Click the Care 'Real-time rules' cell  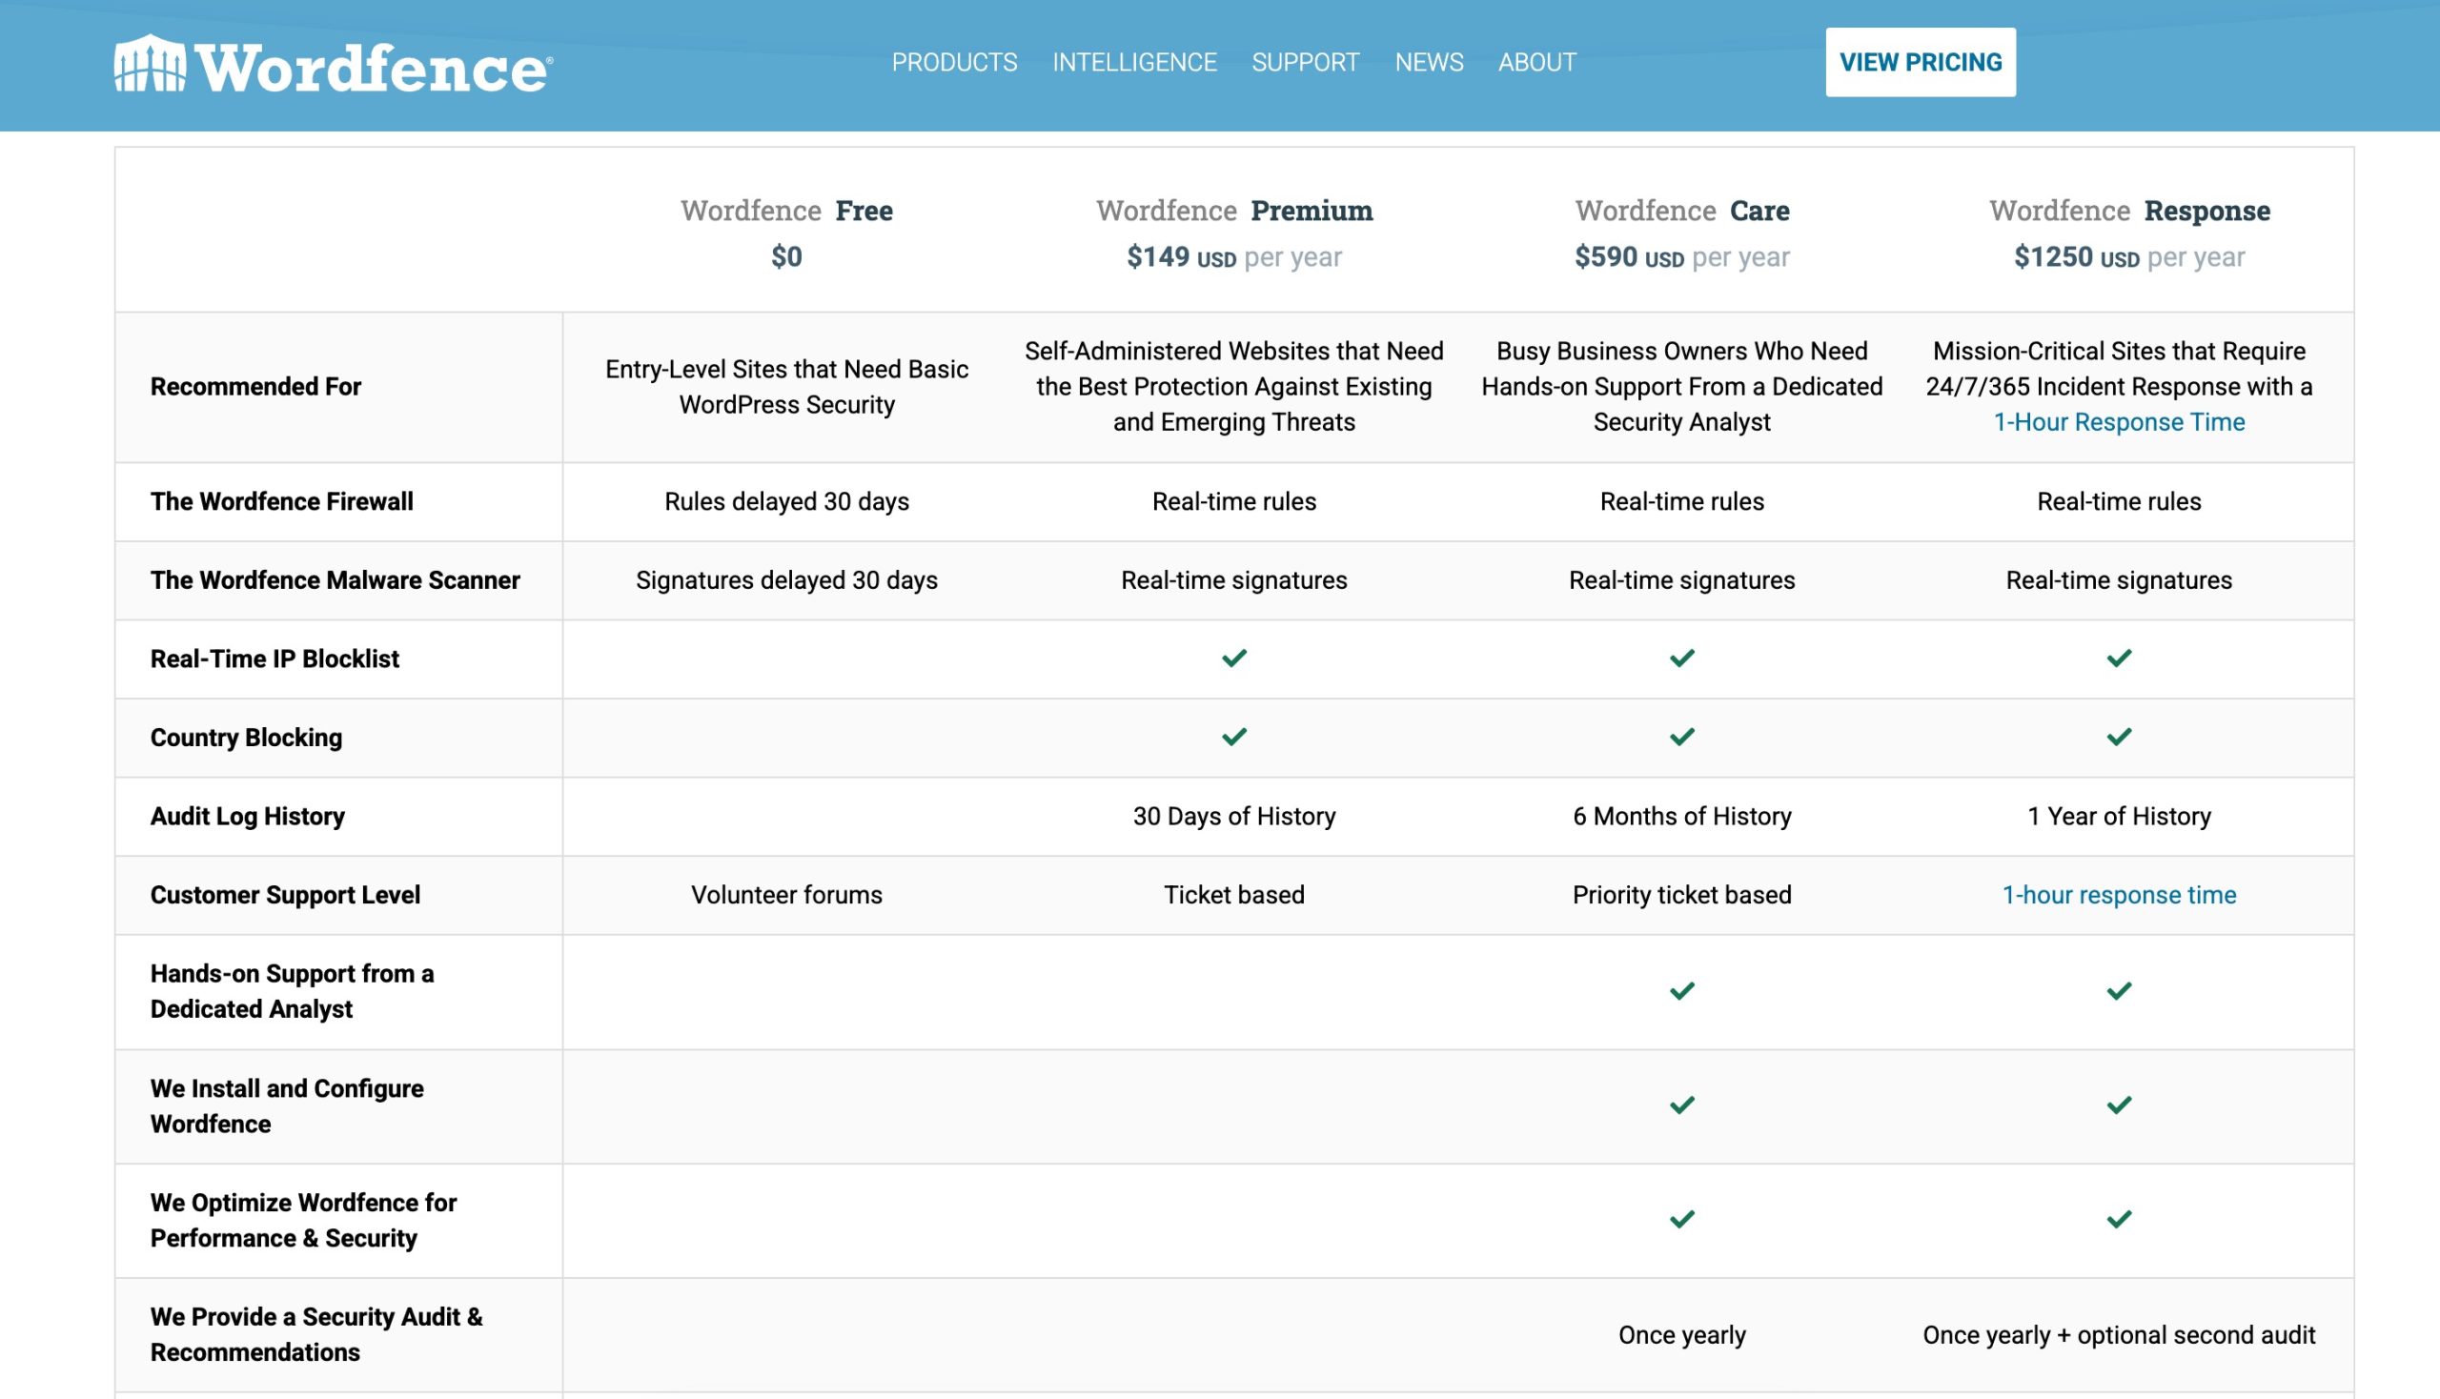1681,501
